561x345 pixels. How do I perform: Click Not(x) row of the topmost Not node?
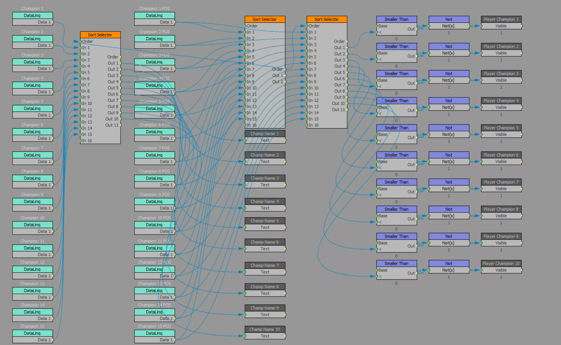448,26
